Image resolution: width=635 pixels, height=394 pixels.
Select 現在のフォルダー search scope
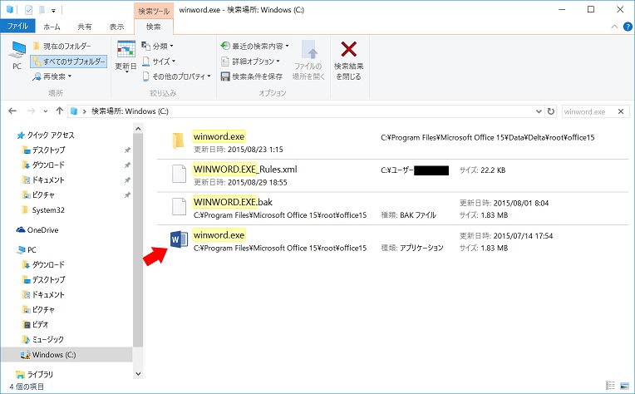pos(62,47)
